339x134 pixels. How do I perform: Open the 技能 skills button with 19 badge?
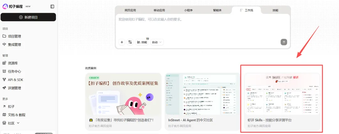(x=142, y=42)
